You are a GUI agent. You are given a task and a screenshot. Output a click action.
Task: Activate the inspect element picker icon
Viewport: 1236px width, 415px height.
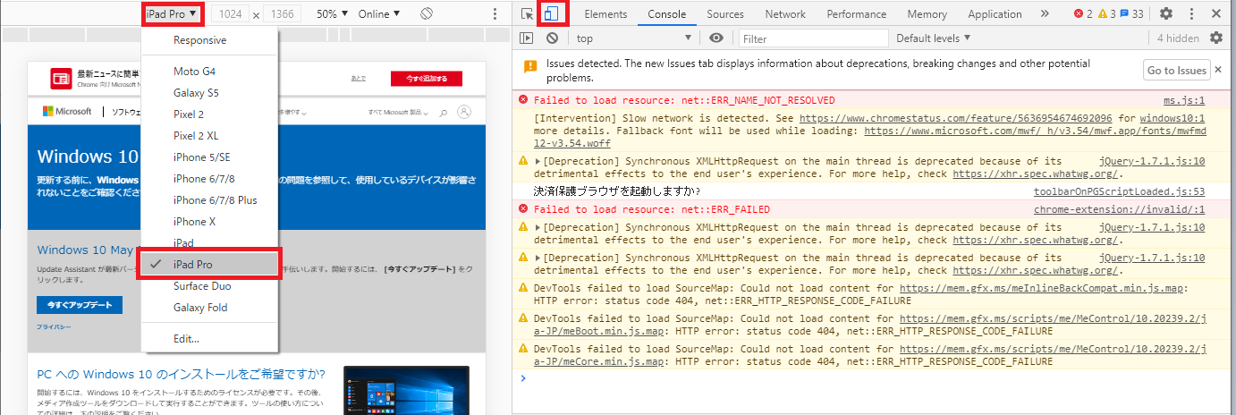click(x=528, y=14)
